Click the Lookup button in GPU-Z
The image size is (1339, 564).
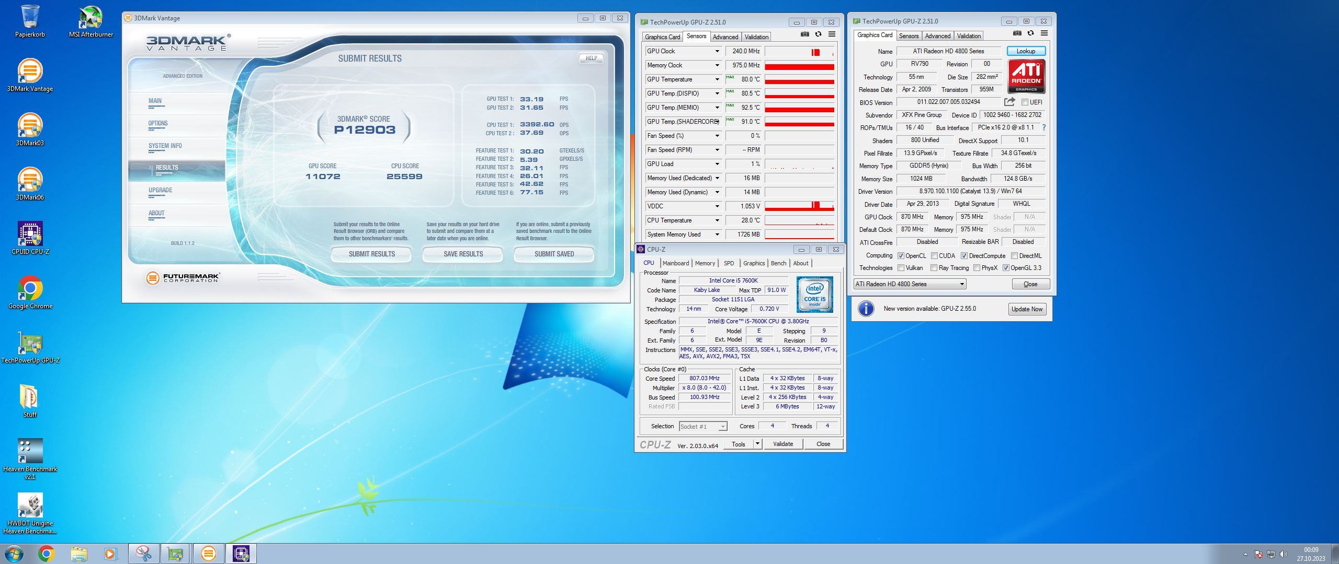1026,51
